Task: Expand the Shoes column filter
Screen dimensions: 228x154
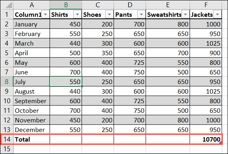Action: pyautogui.click(x=109, y=14)
